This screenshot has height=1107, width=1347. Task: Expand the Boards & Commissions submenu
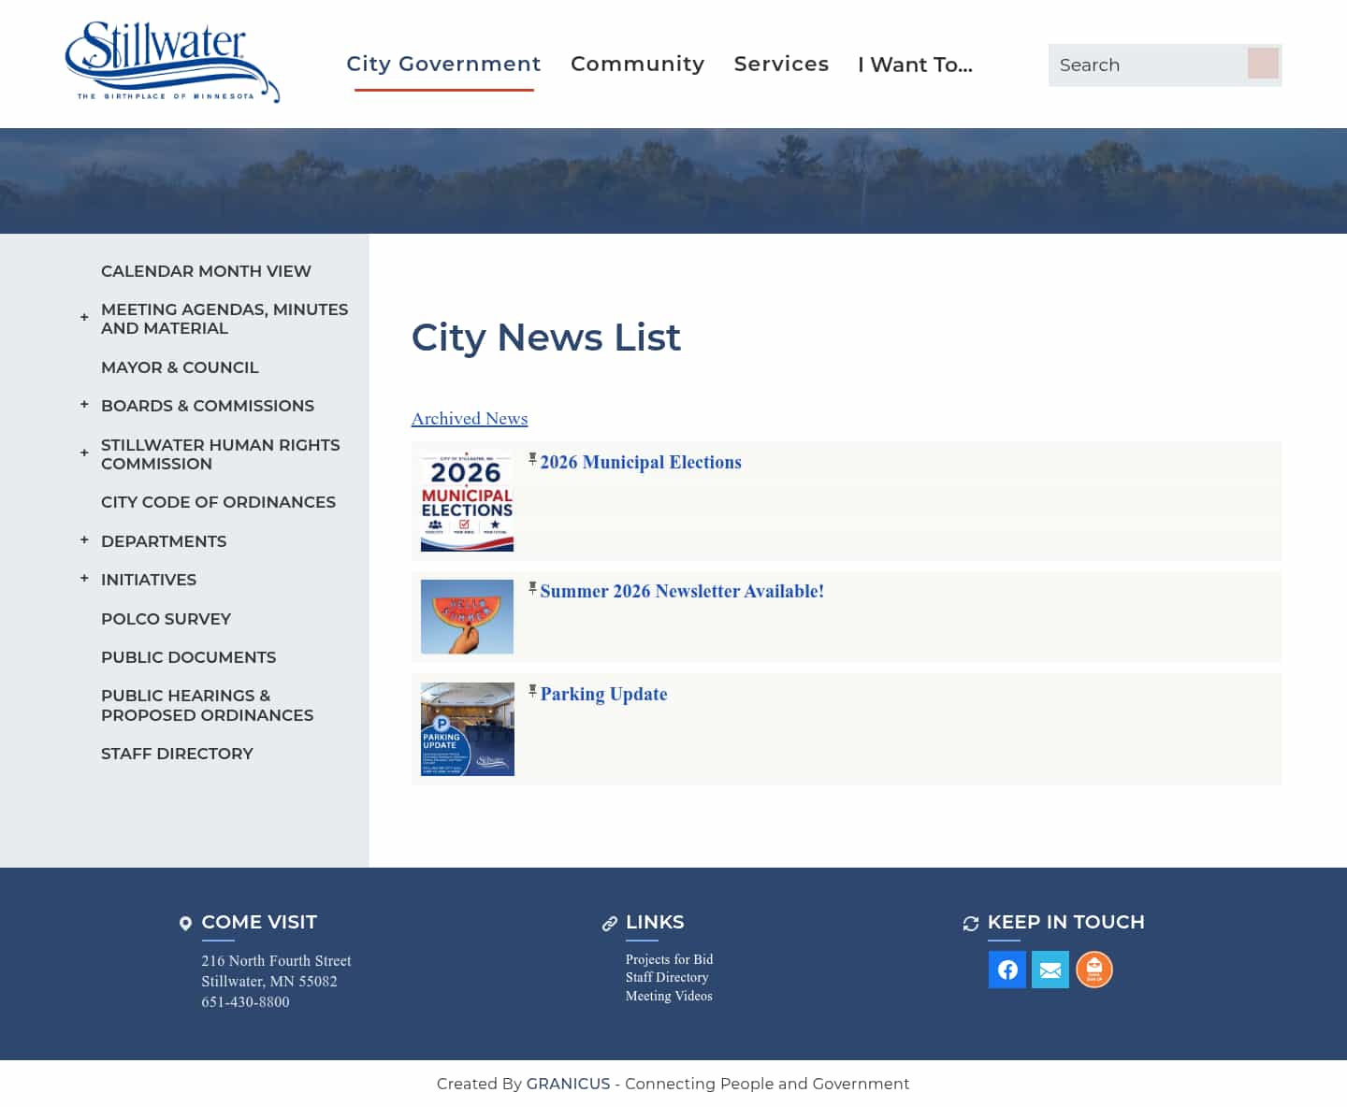[x=84, y=405]
